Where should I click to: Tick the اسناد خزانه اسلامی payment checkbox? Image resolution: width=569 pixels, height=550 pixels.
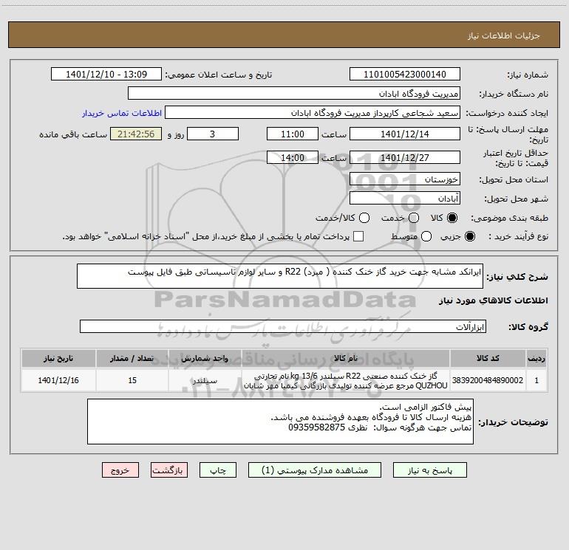358,236
